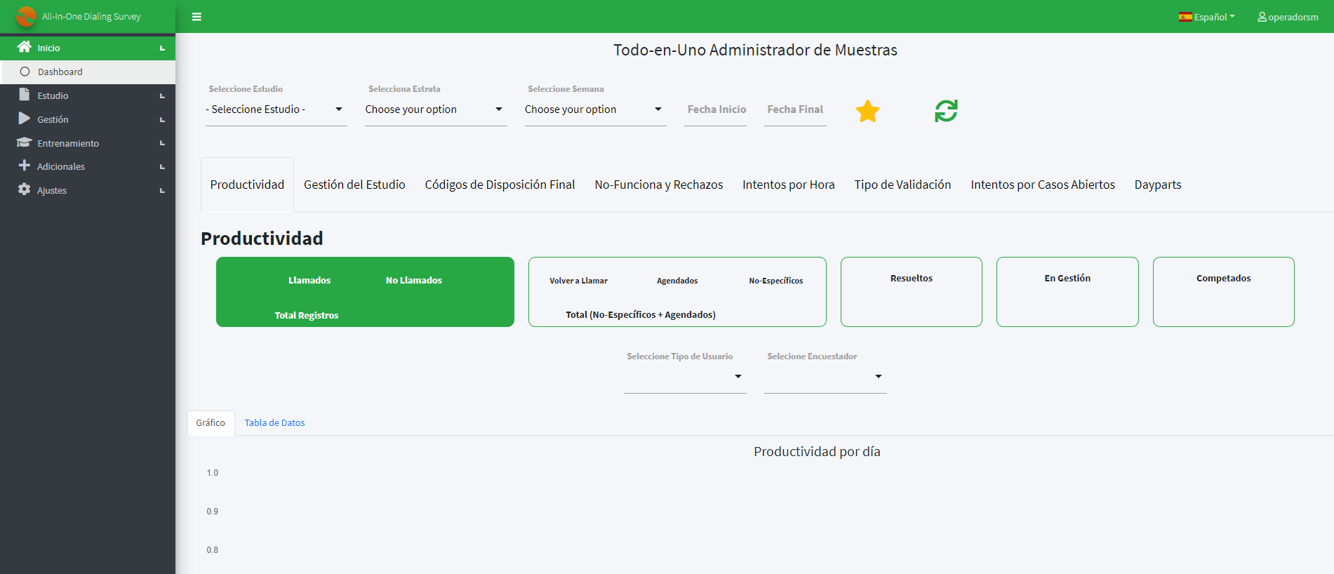
Task: Open the Seleccione Estudio dropdown
Action: pyautogui.click(x=276, y=109)
